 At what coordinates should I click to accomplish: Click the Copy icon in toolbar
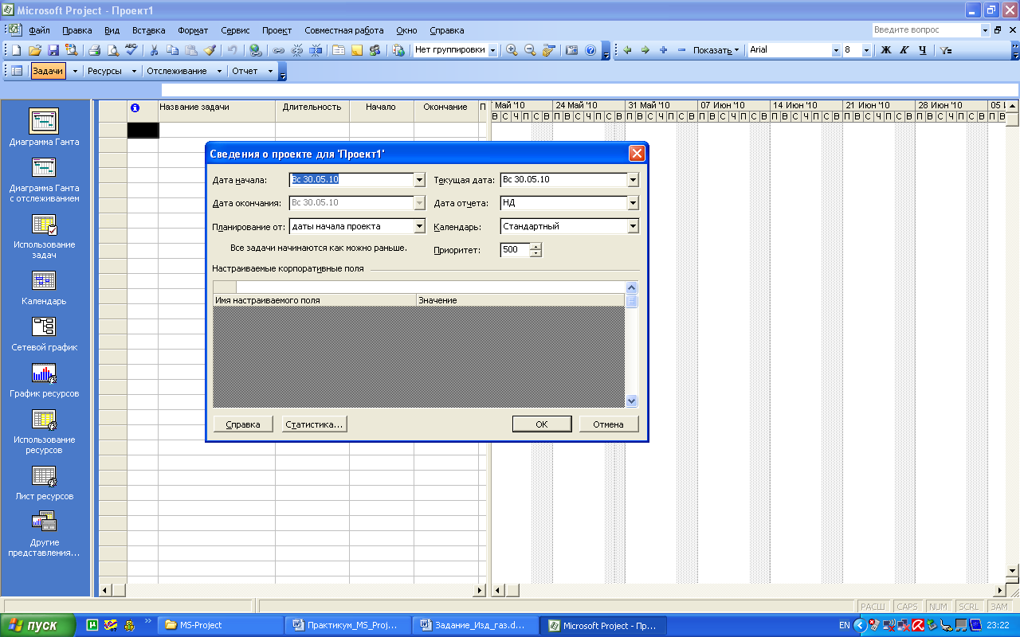click(172, 50)
